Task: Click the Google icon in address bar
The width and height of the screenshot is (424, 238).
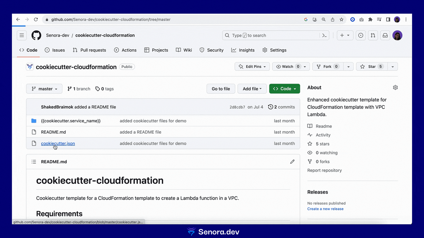Action: tap(306, 19)
